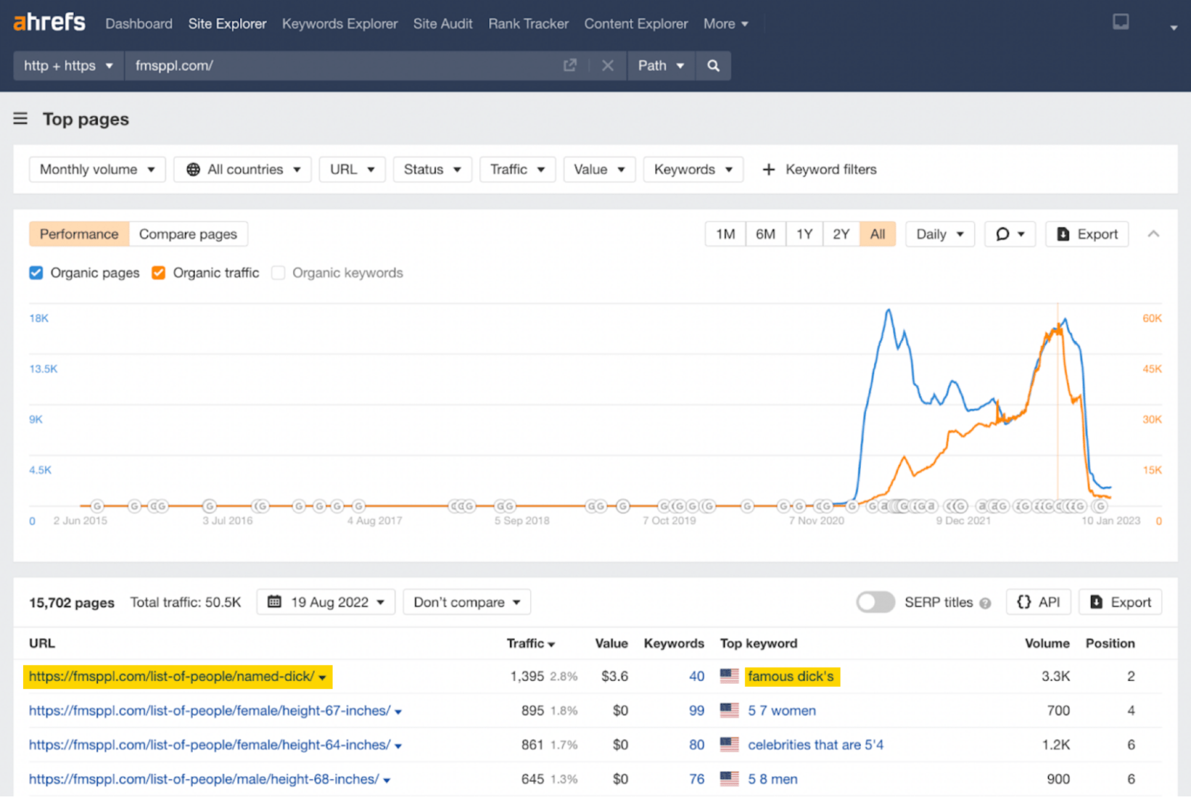Collapse the chart panel chevron
This screenshot has height=797, width=1191.
1153,234
